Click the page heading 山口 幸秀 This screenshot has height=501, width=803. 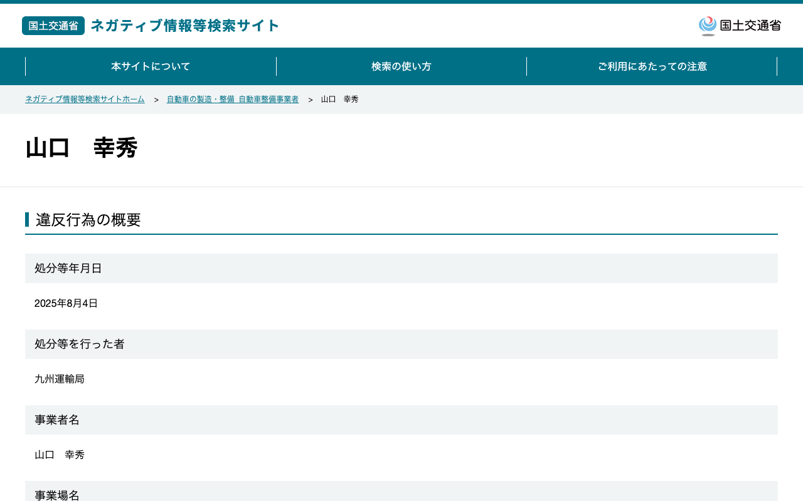82,148
